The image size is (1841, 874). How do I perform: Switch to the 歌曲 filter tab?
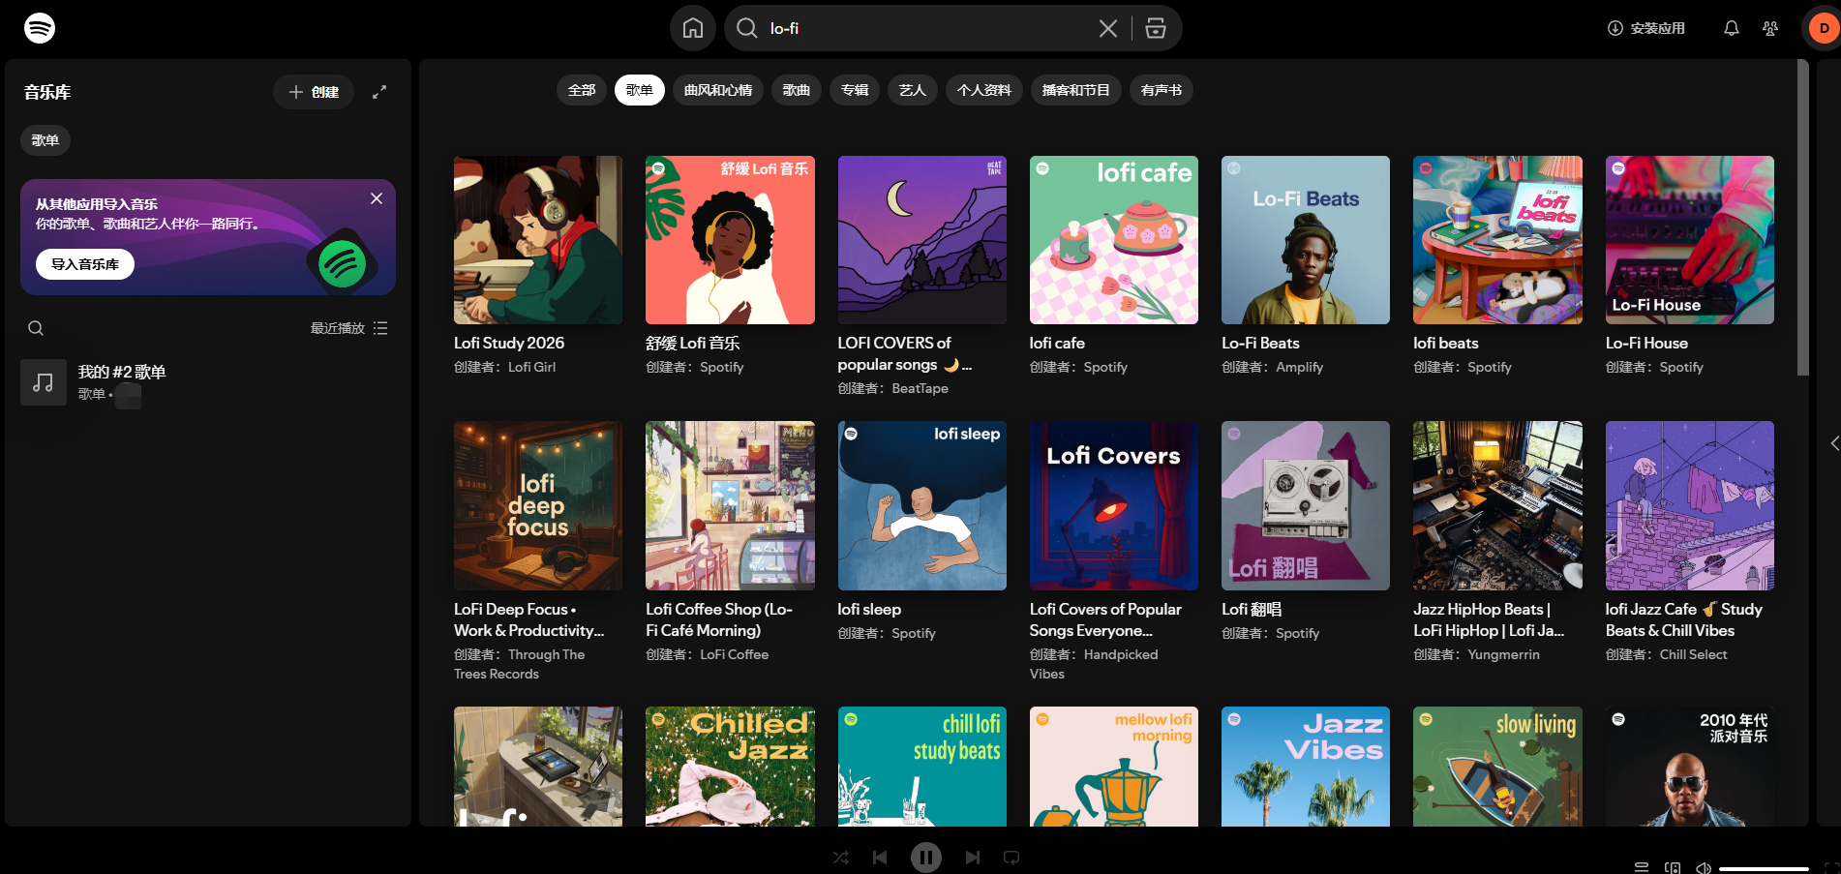click(796, 89)
